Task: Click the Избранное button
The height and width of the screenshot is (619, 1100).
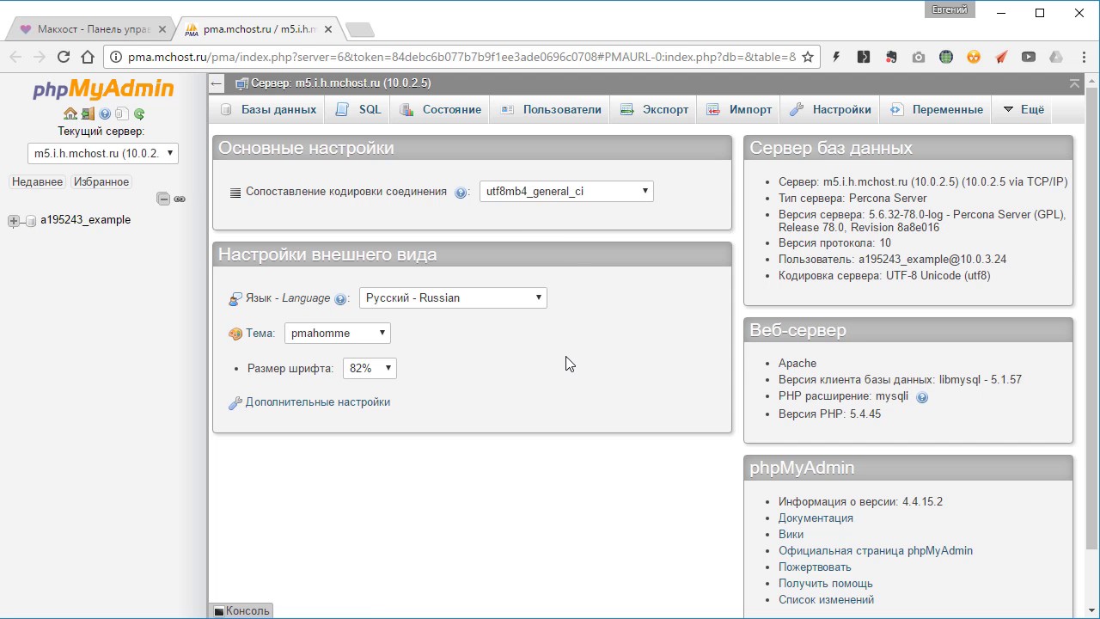Action: [x=101, y=181]
